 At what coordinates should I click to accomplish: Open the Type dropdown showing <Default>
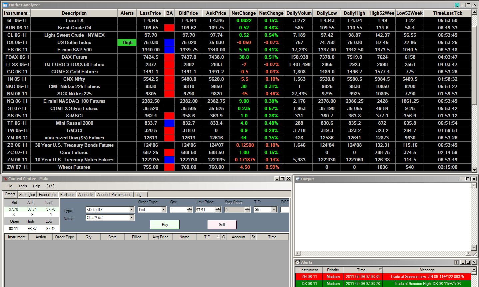[131, 210]
